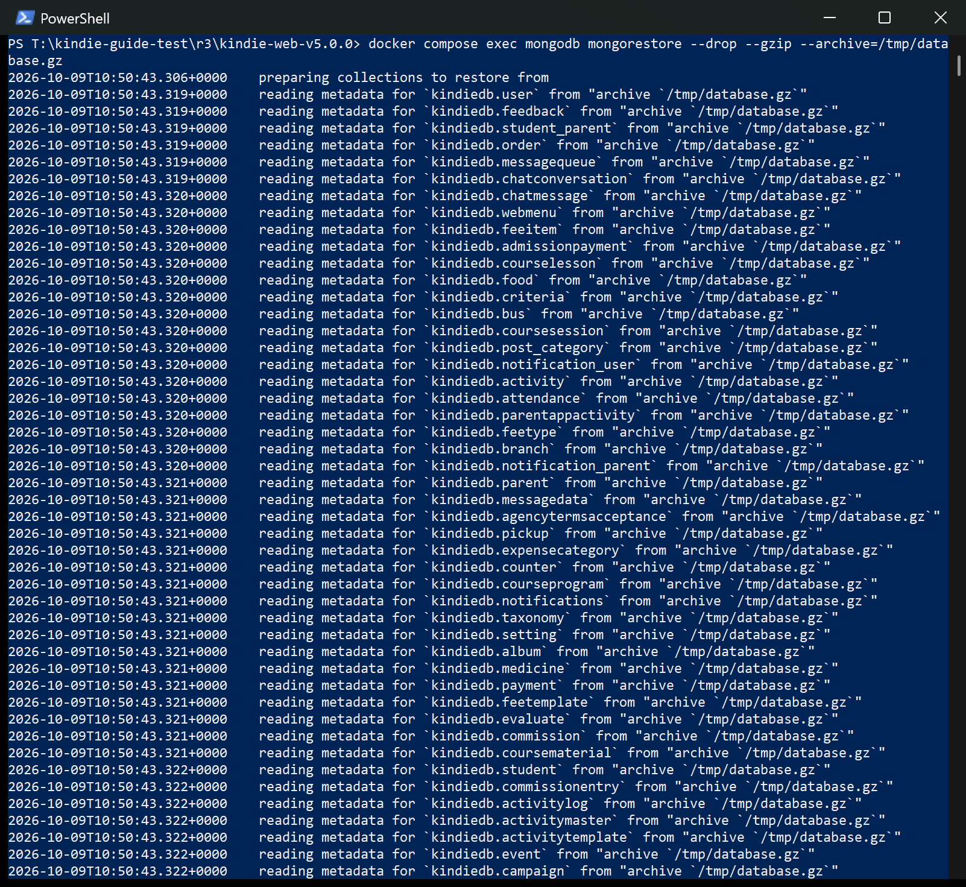Click the vertical scrollbar thumb
The image size is (966, 887).
coord(959,65)
